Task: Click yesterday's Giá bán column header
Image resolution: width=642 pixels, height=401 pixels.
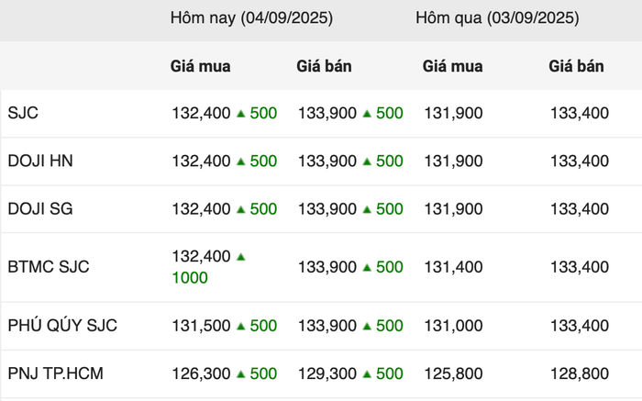Action: (x=576, y=66)
